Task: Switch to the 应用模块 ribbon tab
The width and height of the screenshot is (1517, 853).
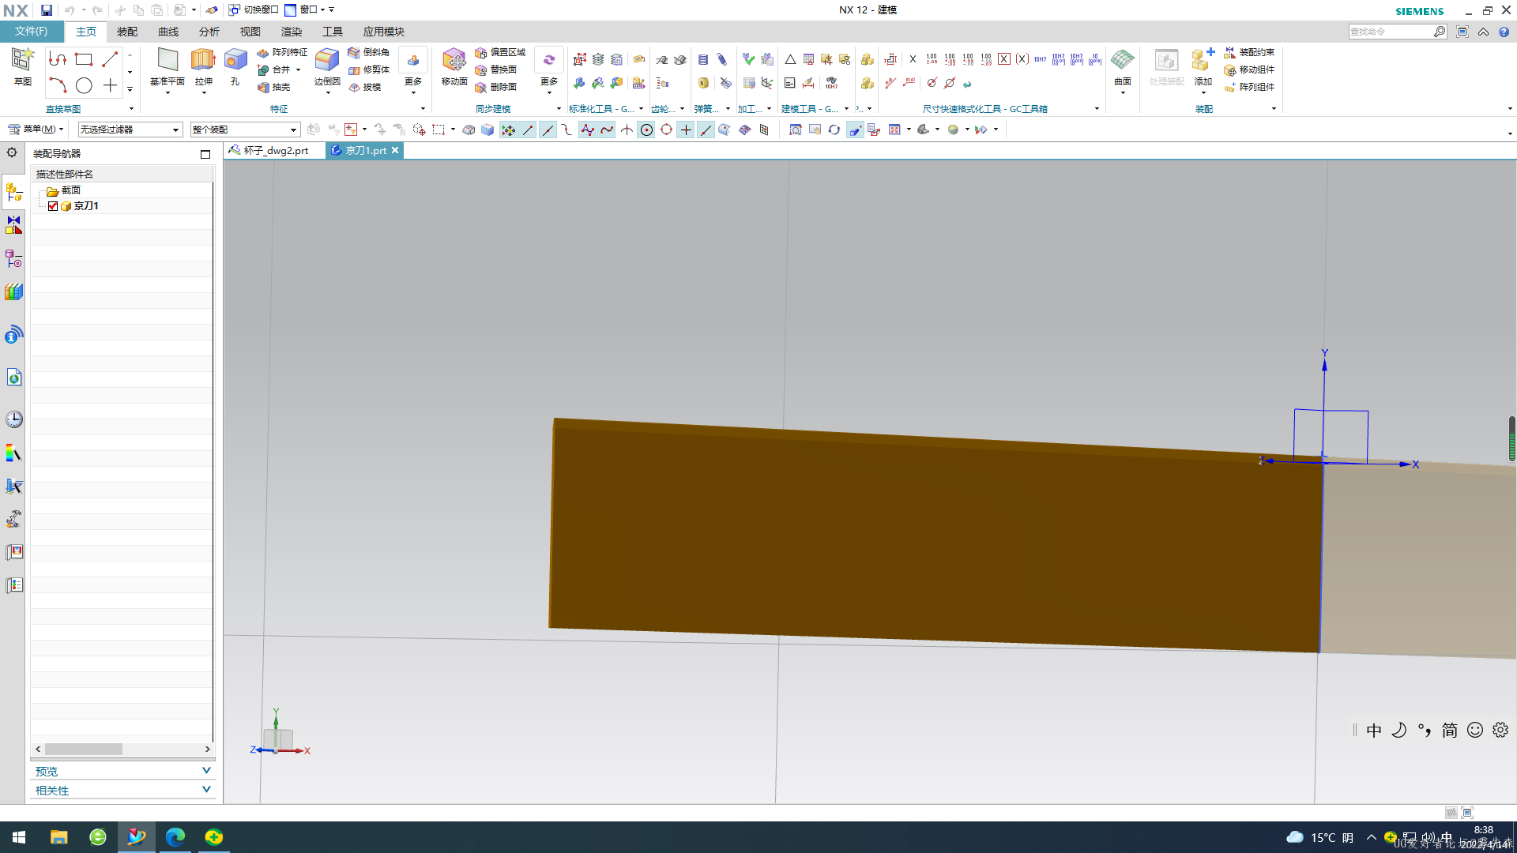Action: pyautogui.click(x=383, y=32)
